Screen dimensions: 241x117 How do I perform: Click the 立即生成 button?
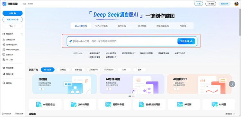tap(186, 41)
